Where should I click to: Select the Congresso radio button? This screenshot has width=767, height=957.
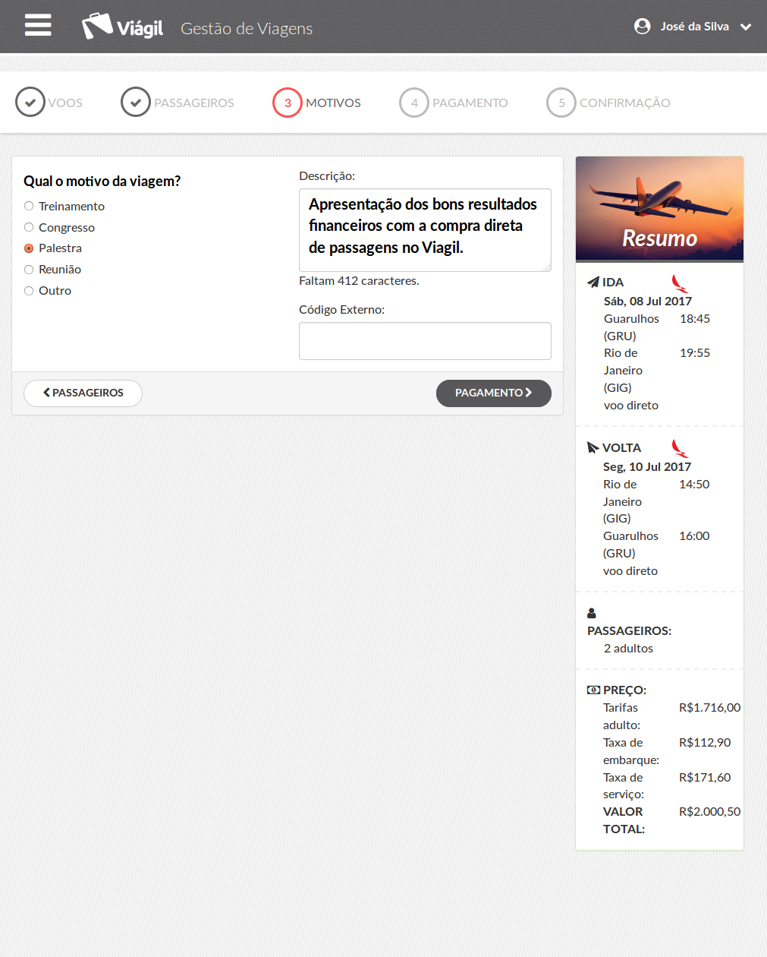click(x=29, y=227)
